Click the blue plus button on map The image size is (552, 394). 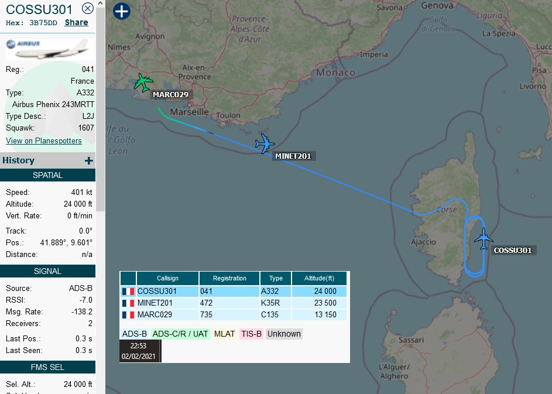click(x=121, y=11)
